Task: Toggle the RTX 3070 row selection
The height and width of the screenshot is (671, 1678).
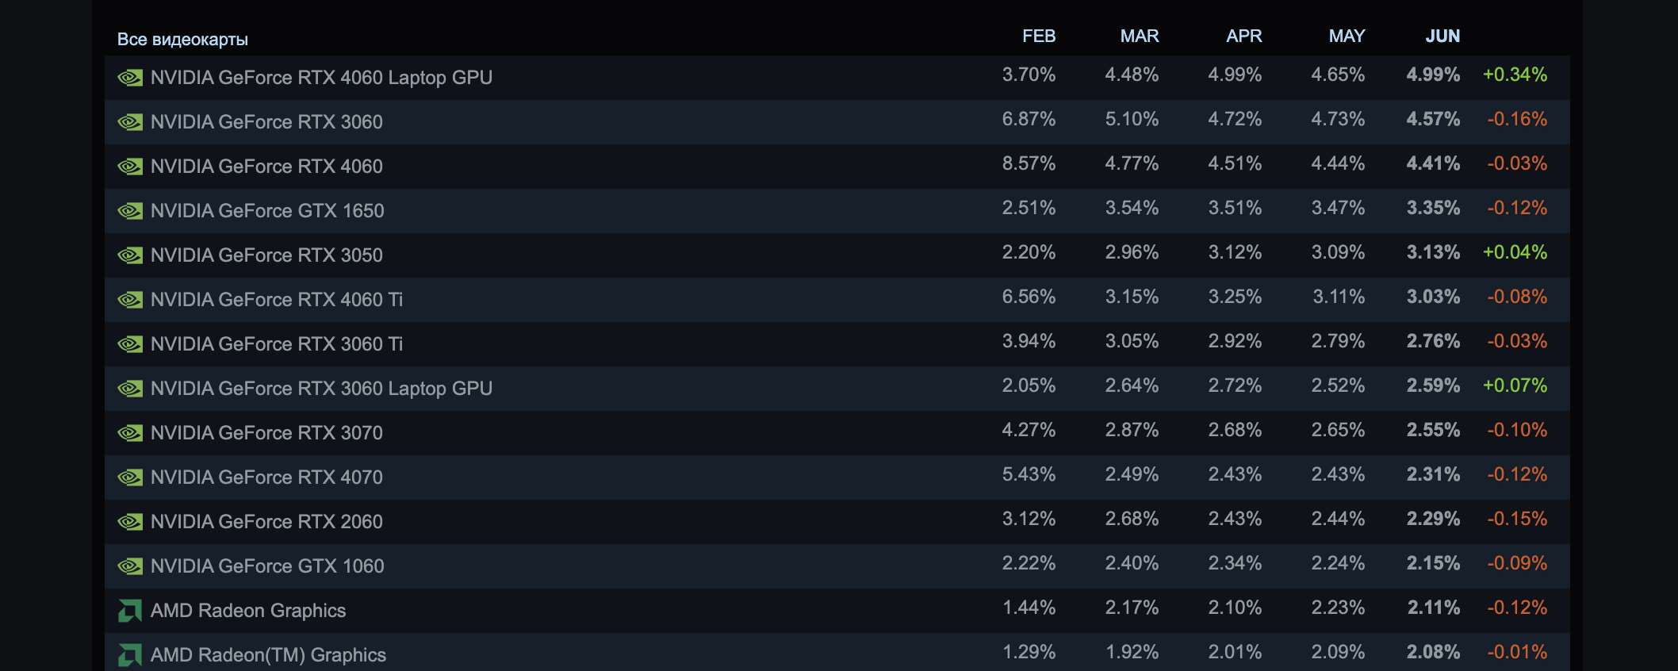Action: click(266, 432)
